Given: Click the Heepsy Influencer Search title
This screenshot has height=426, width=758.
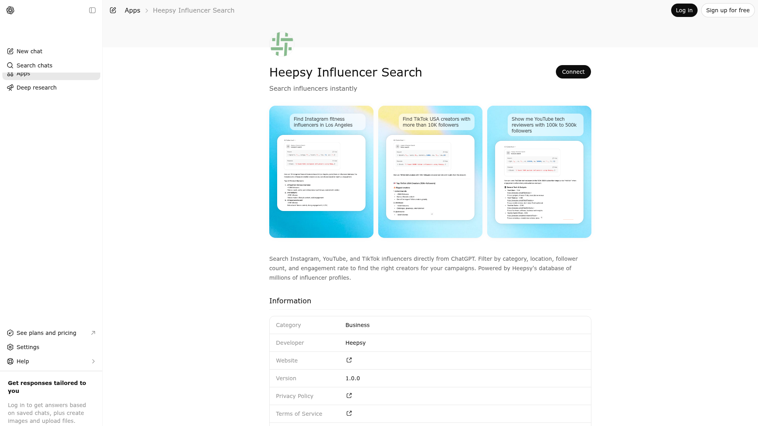Looking at the screenshot, I should (345, 72).
